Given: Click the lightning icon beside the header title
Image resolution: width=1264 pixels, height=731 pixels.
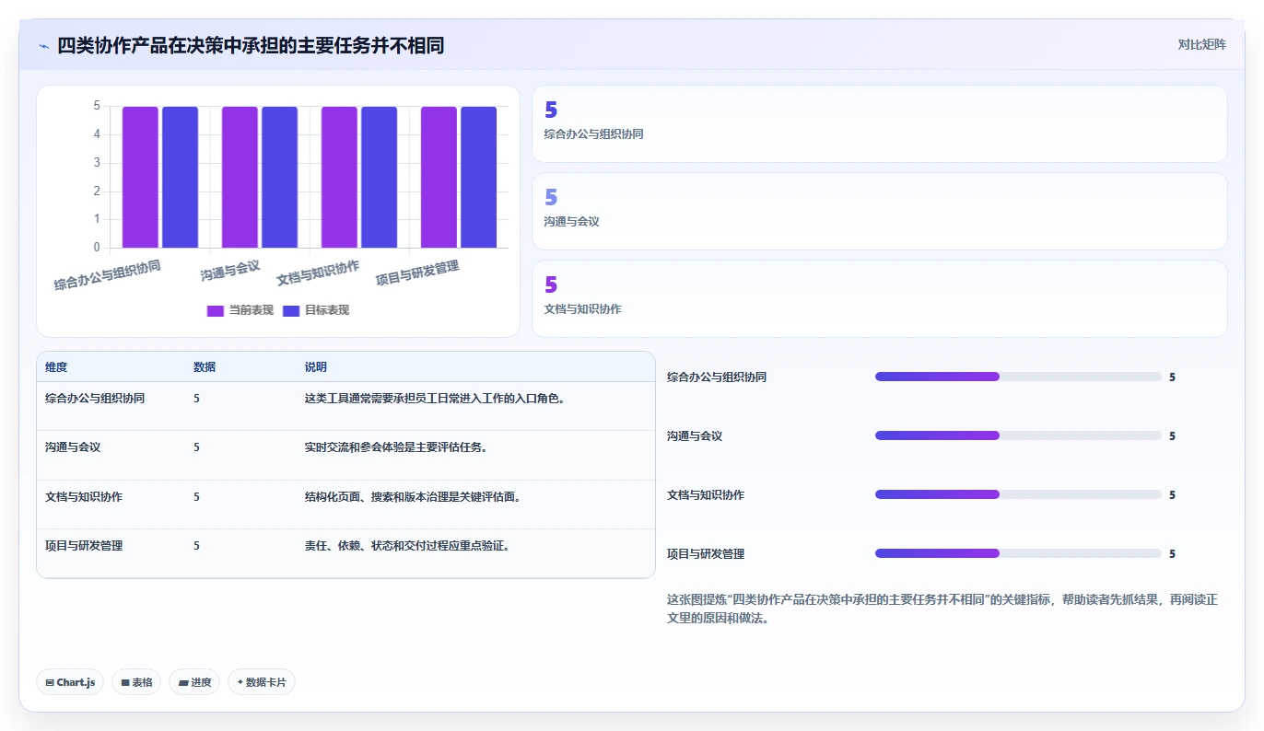Looking at the screenshot, I should coord(43,46).
